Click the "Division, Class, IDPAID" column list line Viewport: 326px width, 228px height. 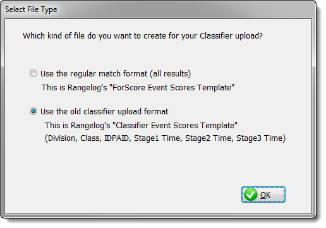[165, 138]
